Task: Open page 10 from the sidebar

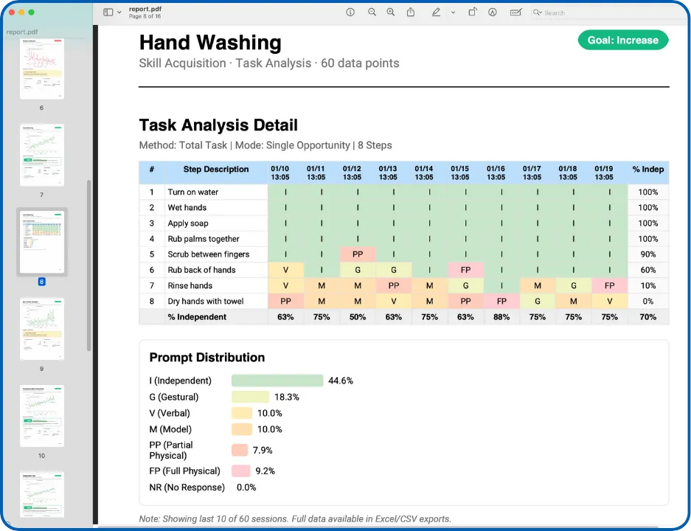Action: [x=42, y=415]
